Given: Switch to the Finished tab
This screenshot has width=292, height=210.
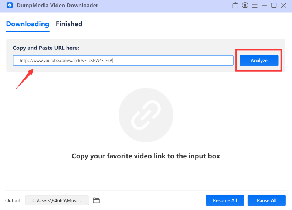Looking at the screenshot, I should click(x=69, y=24).
